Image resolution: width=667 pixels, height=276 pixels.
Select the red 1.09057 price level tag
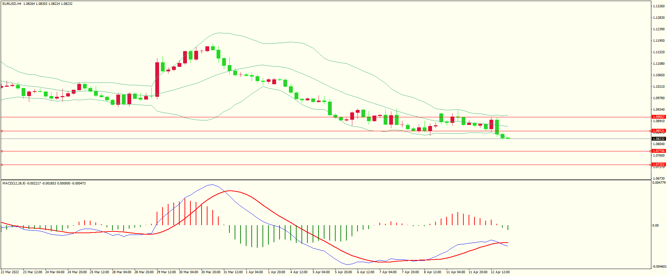(659, 117)
